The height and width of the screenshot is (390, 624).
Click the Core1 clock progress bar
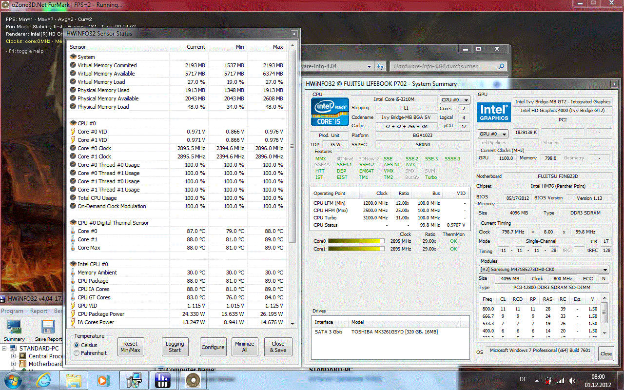[357, 249]
